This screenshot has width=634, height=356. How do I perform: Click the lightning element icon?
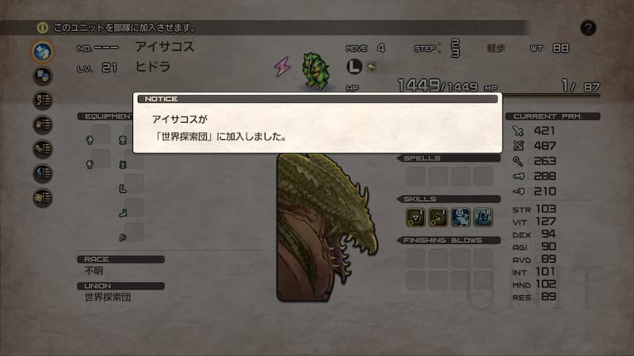[282, 66]
